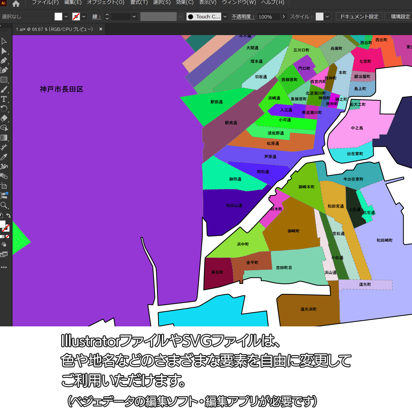Image resolution: width=412 pixels, height=412 pixels.
Task: Activate the Type tool
Action: [x=4, y=99]
